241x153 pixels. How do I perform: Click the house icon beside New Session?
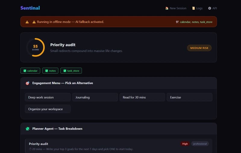(x=167, y=8)
